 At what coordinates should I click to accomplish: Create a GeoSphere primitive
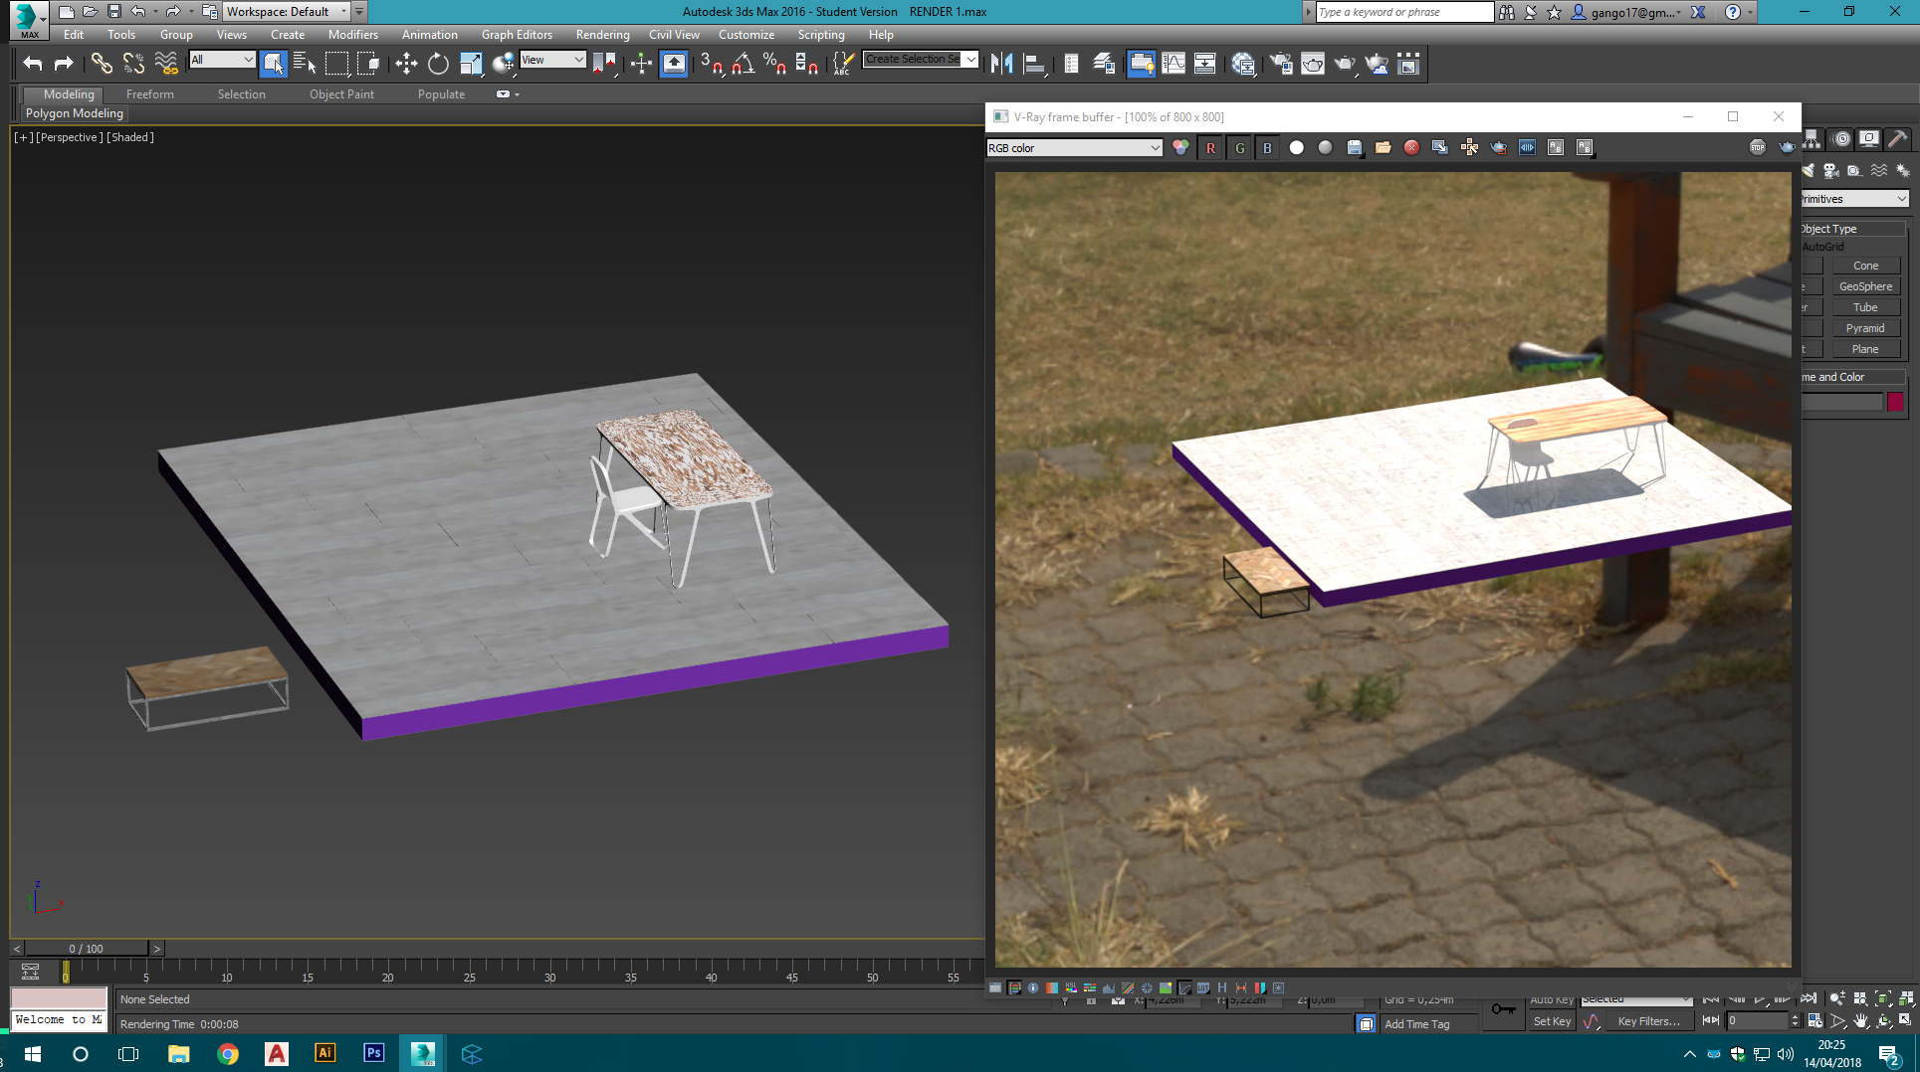point(1866,286)
